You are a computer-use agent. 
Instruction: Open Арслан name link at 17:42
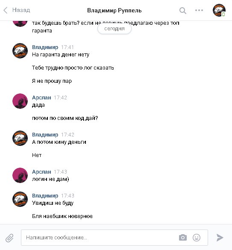pyautogui.click(x=41, y=97)
